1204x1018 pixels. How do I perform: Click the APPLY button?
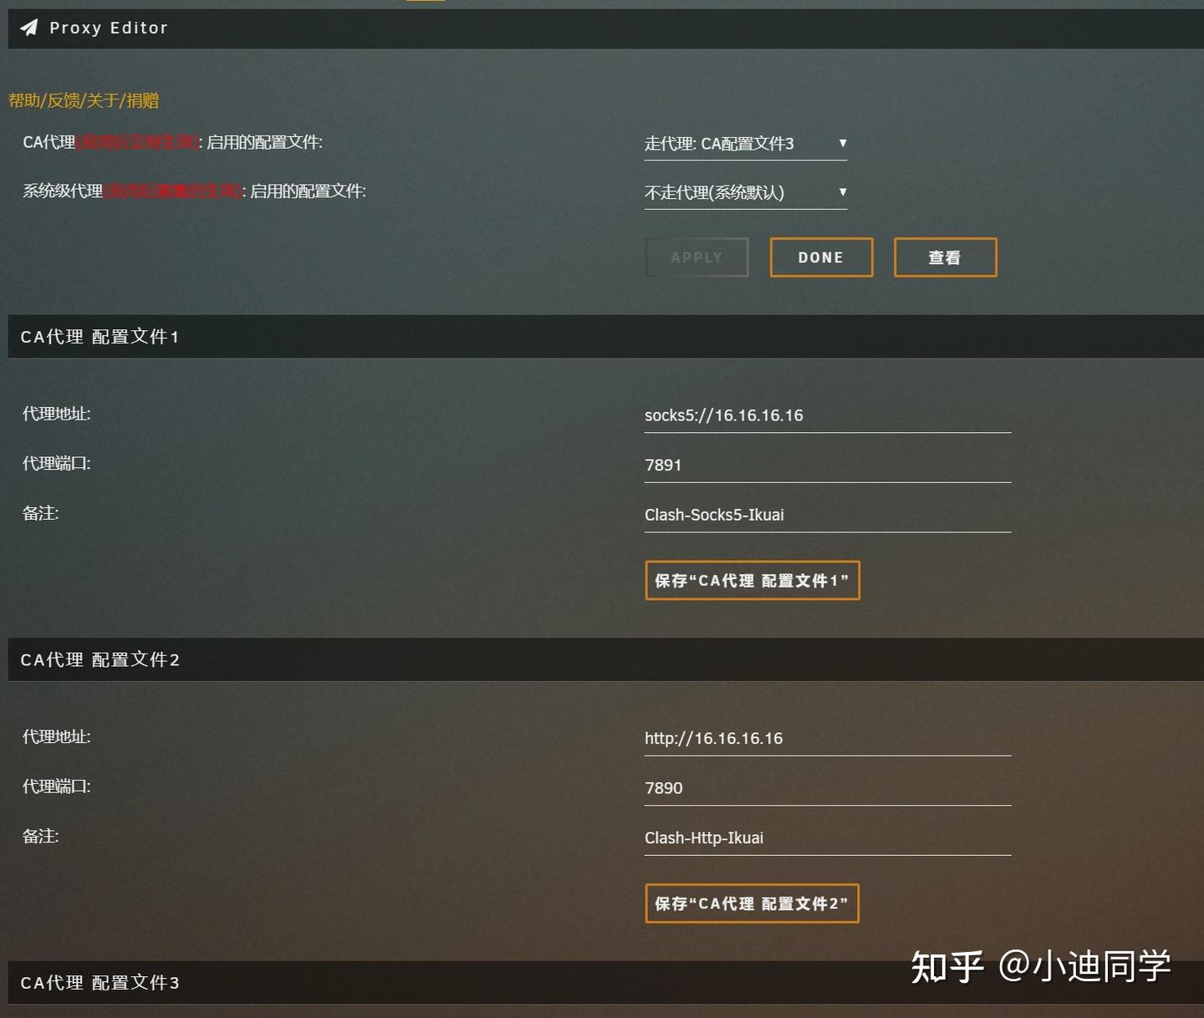(696, 257)
